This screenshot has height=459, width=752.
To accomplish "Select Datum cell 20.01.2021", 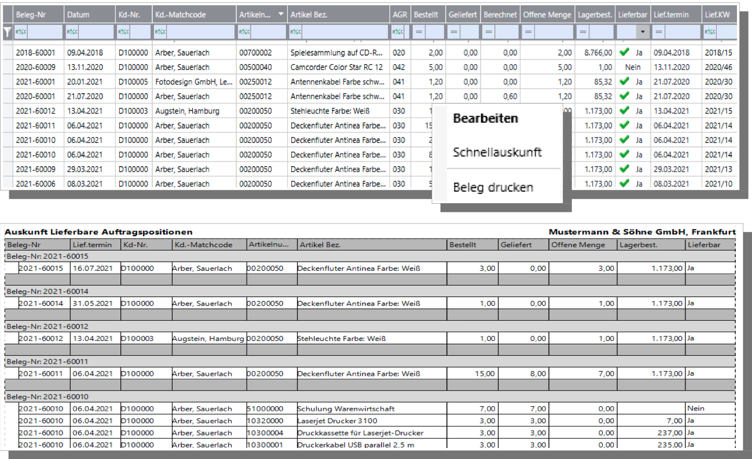I will 86,82.
